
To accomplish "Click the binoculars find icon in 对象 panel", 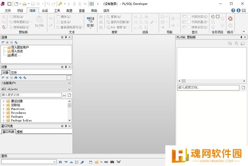I will tap(16, 78).
